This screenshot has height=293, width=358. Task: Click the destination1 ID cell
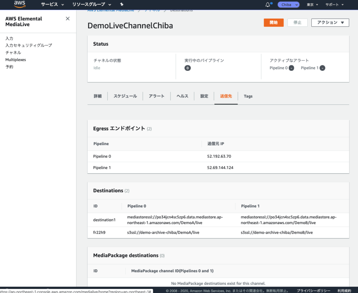(104, 220)
